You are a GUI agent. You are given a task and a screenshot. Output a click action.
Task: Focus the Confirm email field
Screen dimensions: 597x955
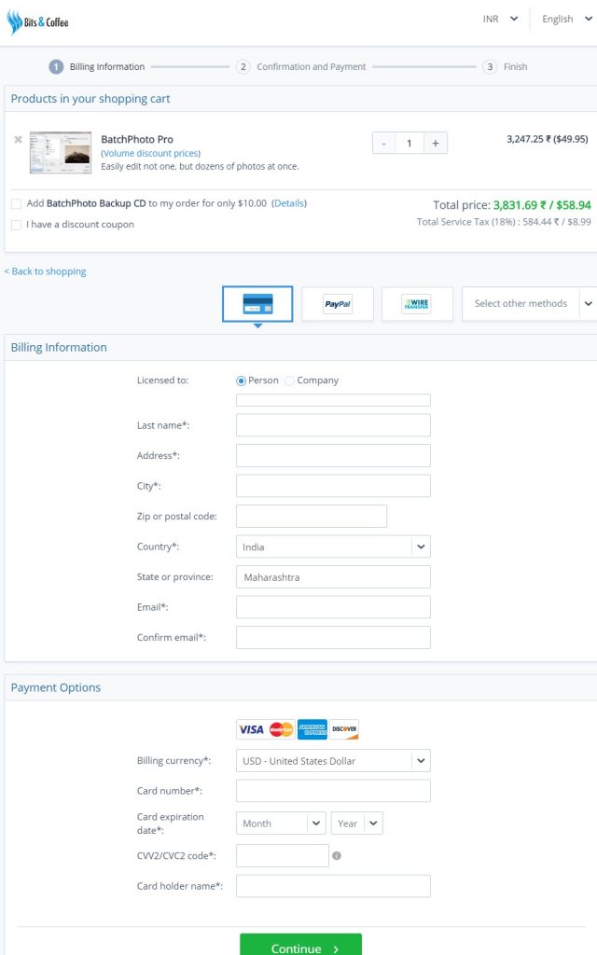333,638
